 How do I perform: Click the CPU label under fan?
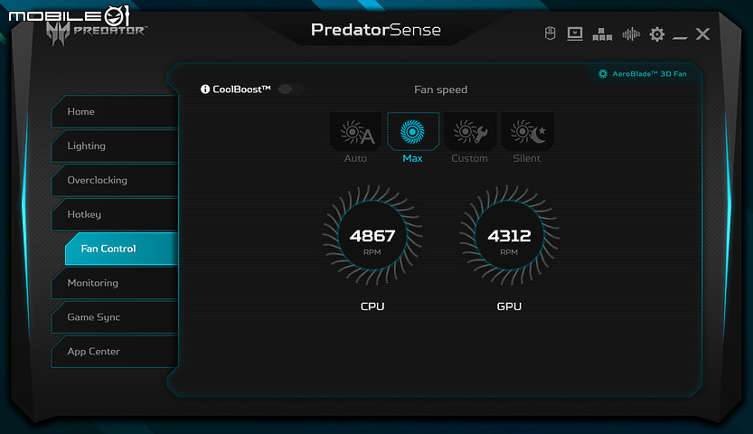point(372,307)
